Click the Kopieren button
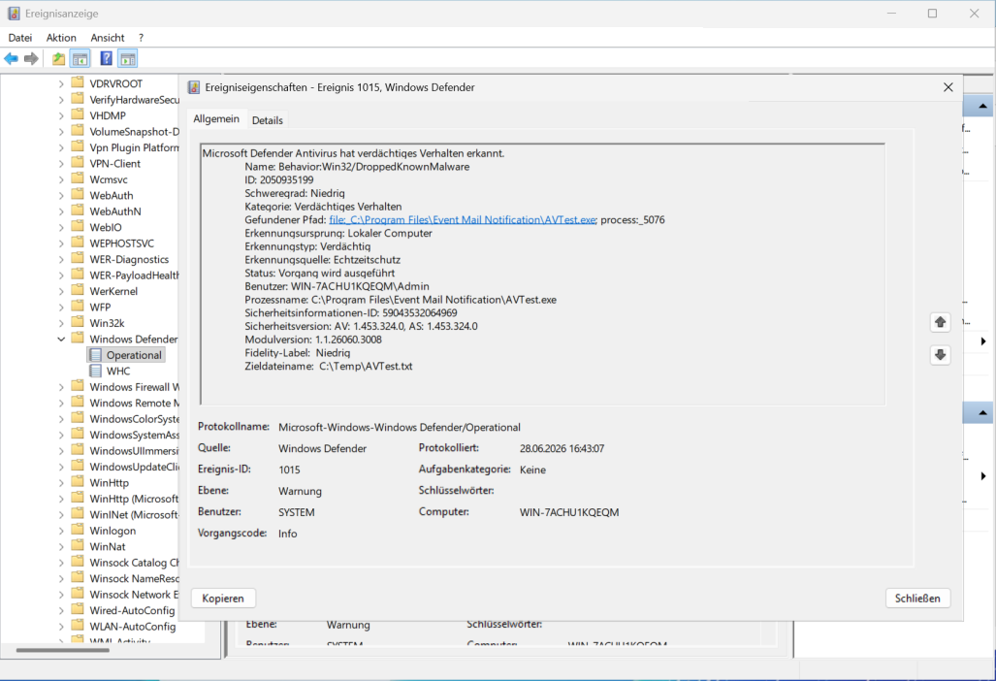This screenshot has width=996, height=681. (223, 599)
